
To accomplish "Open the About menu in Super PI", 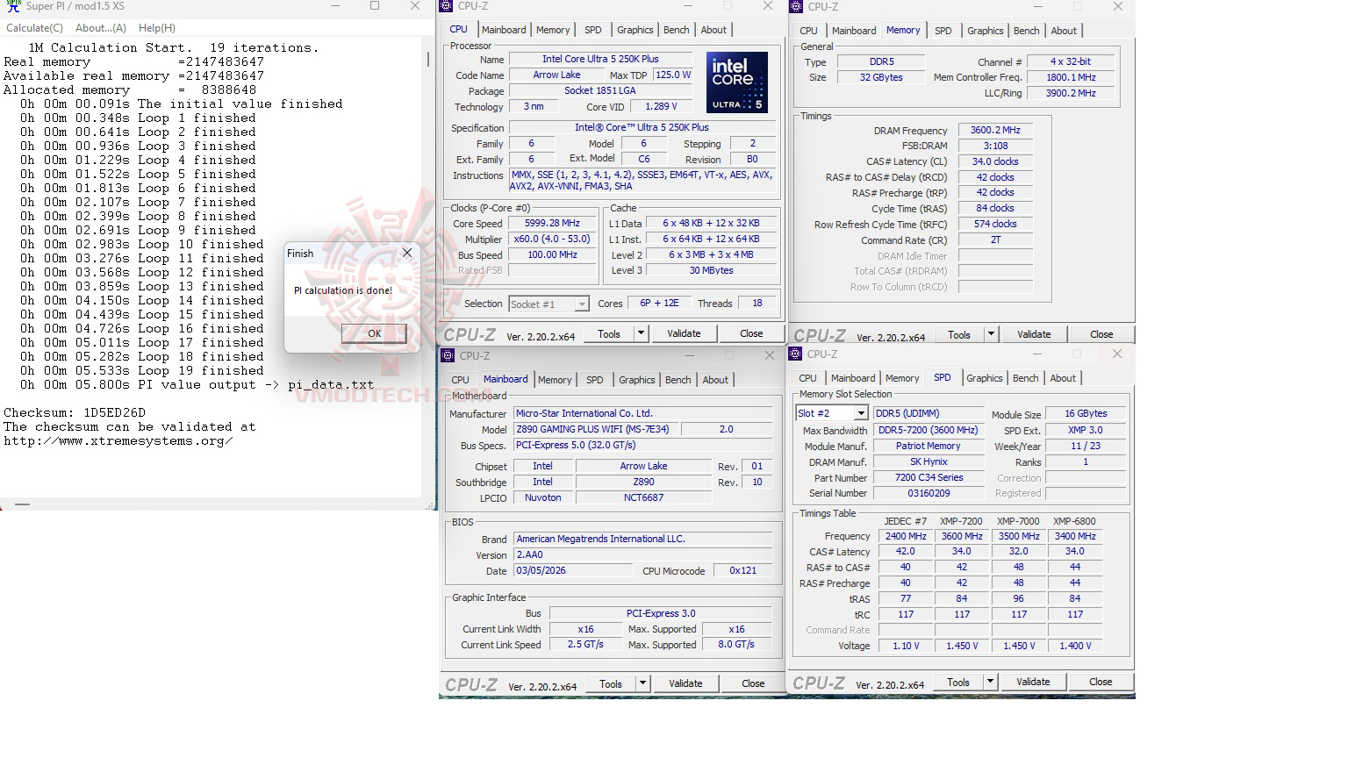I will coord(100,28).
